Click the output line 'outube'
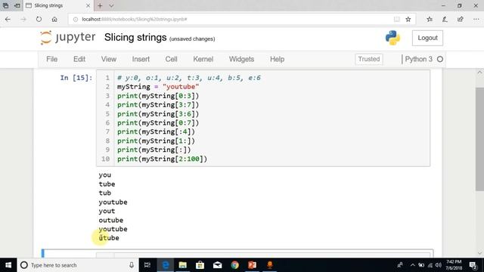Viewport: 484px width, 272px height. [x=111, y=220]
